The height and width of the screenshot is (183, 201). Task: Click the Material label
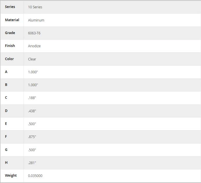(12, 20)
